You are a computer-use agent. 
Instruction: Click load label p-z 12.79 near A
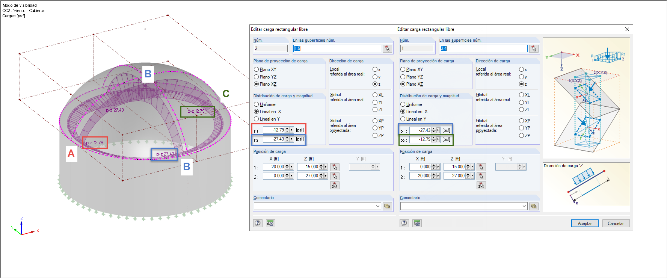coord(95,143)
